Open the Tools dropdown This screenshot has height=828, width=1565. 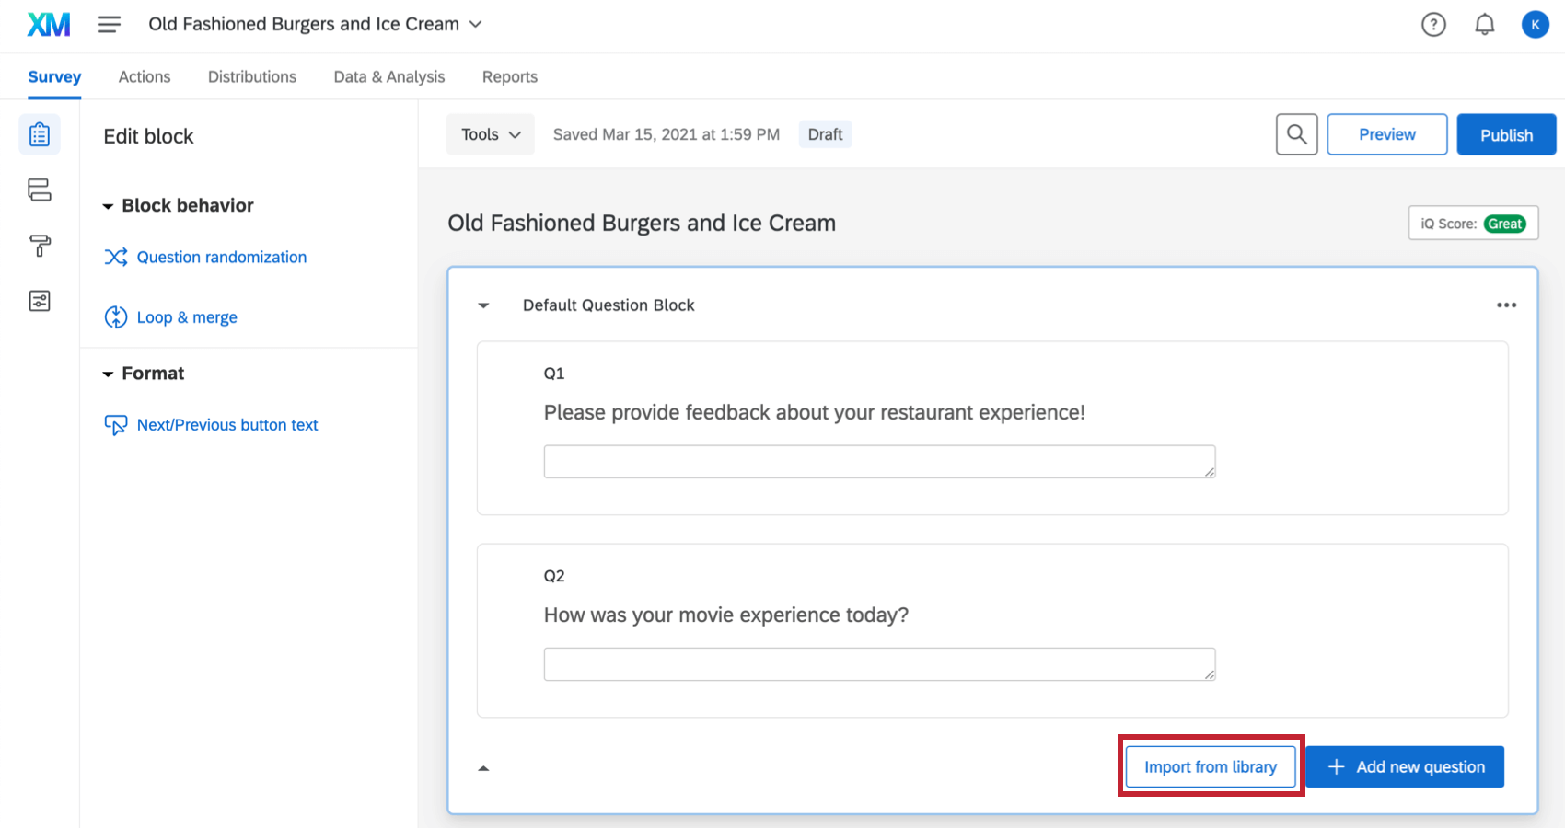pyautogui.click(x=490, y=133)
